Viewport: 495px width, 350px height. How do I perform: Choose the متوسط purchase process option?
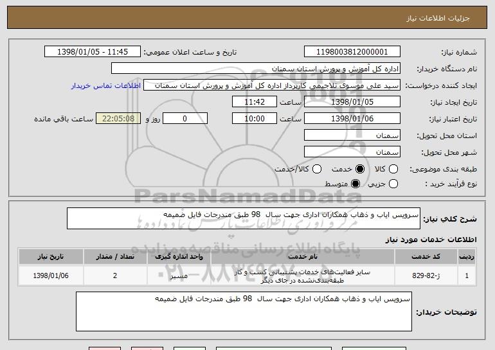(355, 184)
